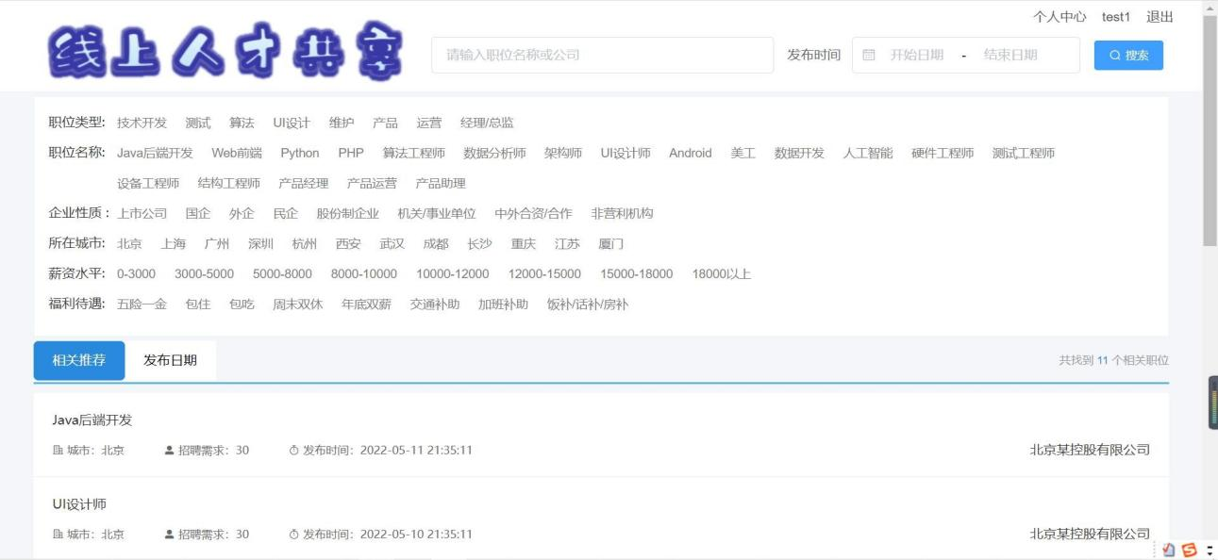Filter job type by 技术开发
The width and height of the screenshot is (1218, 560).
(142, 124)
